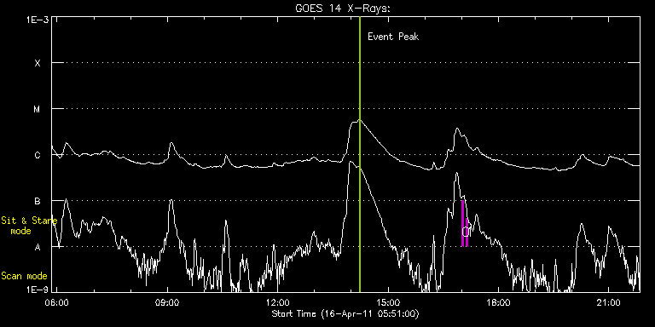Viewport: 655px width, 327px height.
Task: Click the C flare class axis label
Action: 38,155
